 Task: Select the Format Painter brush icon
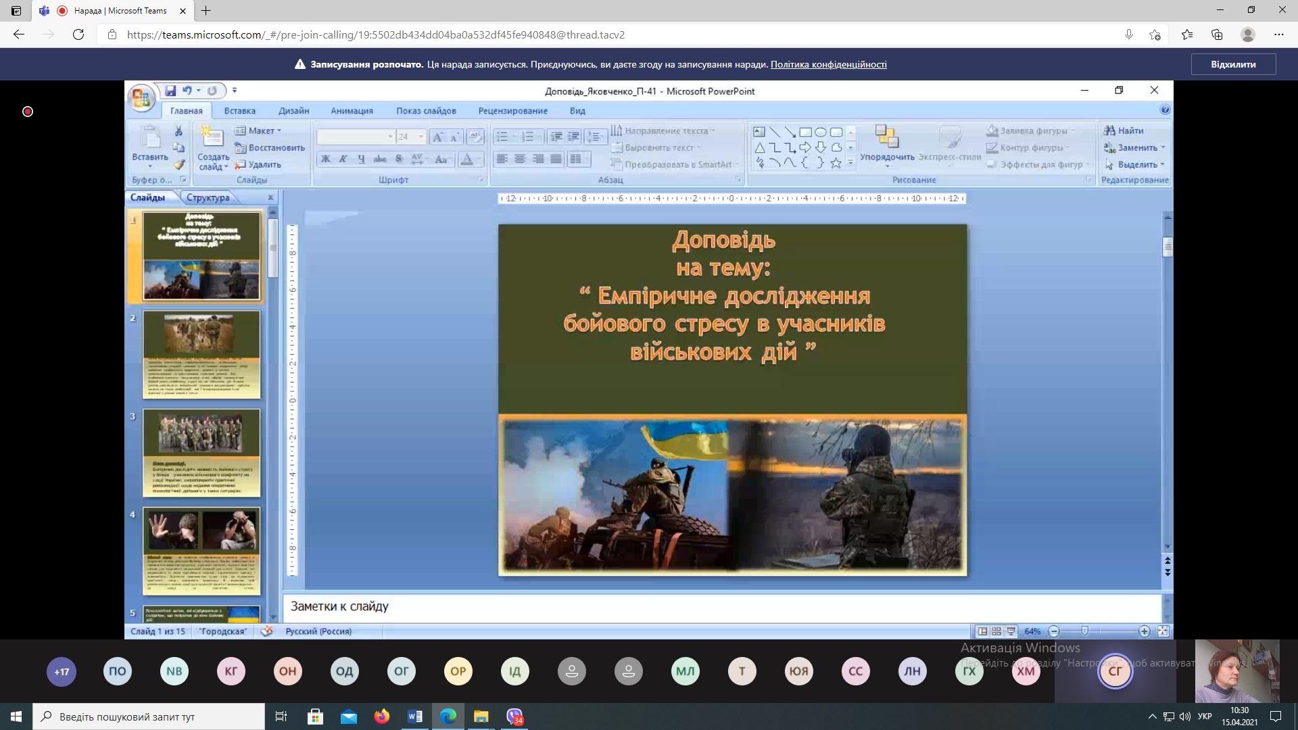[x=178, y=164]
